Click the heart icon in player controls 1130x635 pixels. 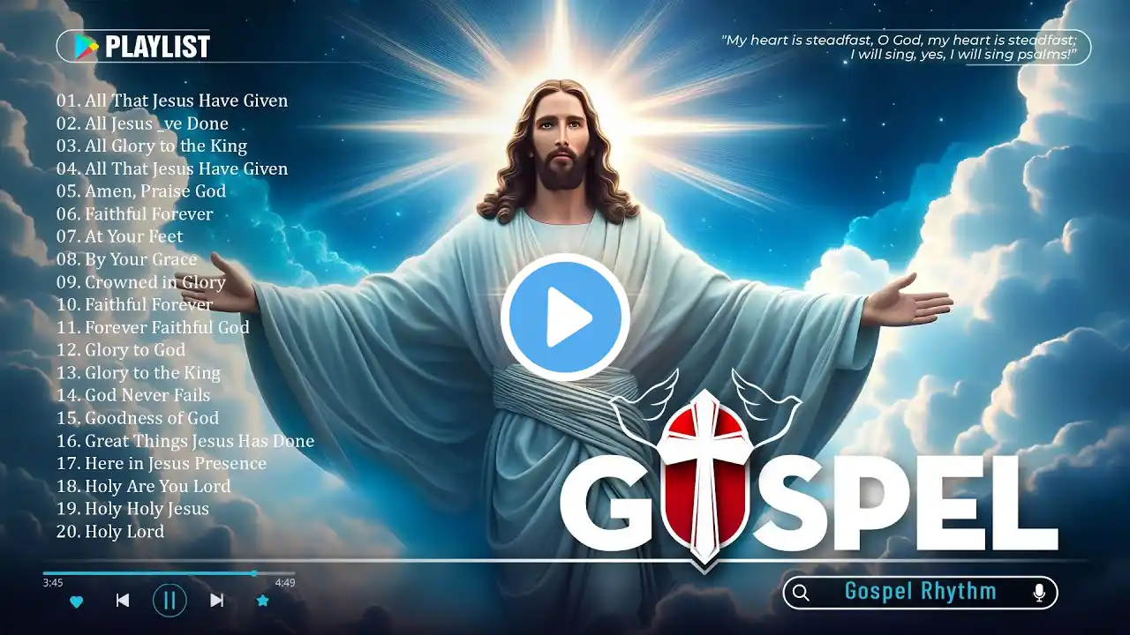tap(76, 601)
